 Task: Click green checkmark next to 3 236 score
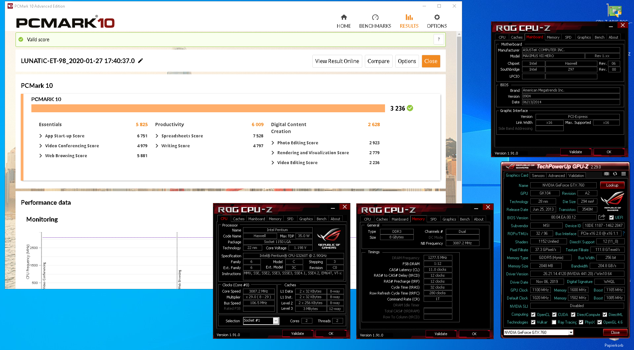pyautogui.click(x=410, y=108)
